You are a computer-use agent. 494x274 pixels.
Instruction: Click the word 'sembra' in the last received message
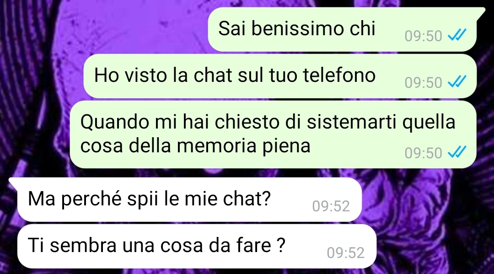tap(83, 245)
